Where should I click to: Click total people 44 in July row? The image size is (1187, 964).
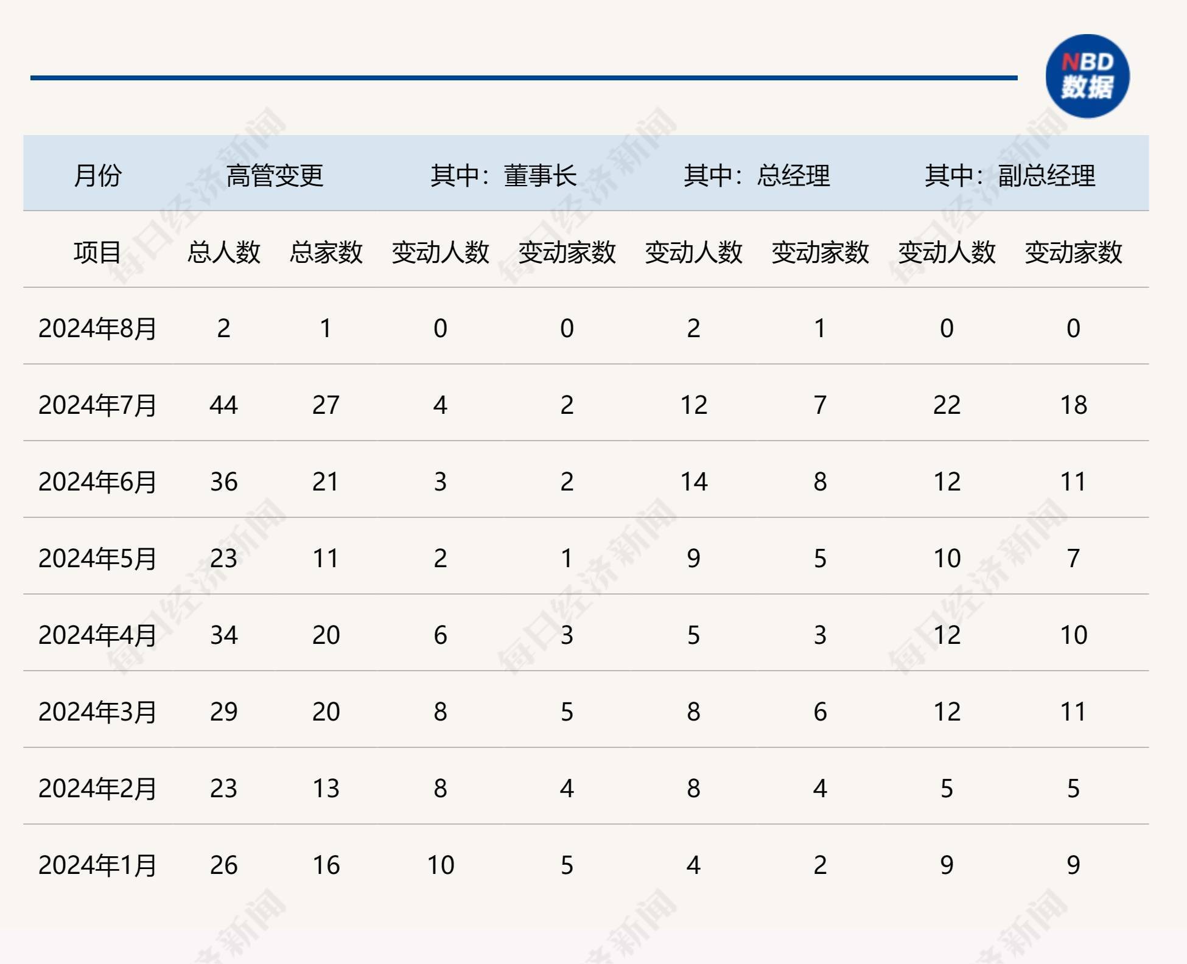tap(223, 405)
